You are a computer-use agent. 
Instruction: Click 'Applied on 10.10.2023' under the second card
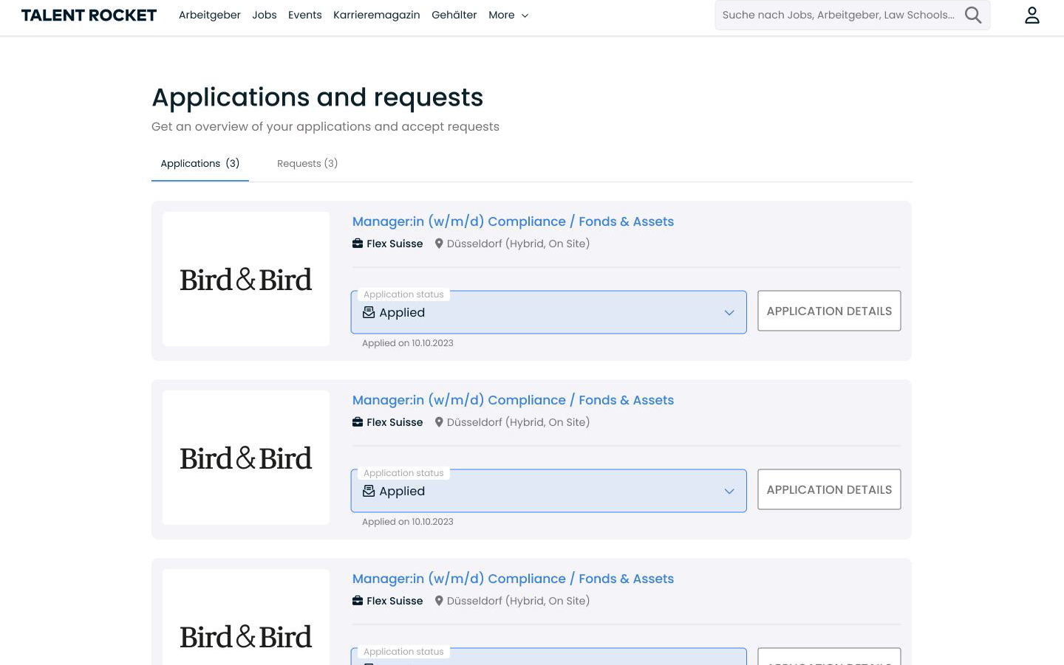408,522
